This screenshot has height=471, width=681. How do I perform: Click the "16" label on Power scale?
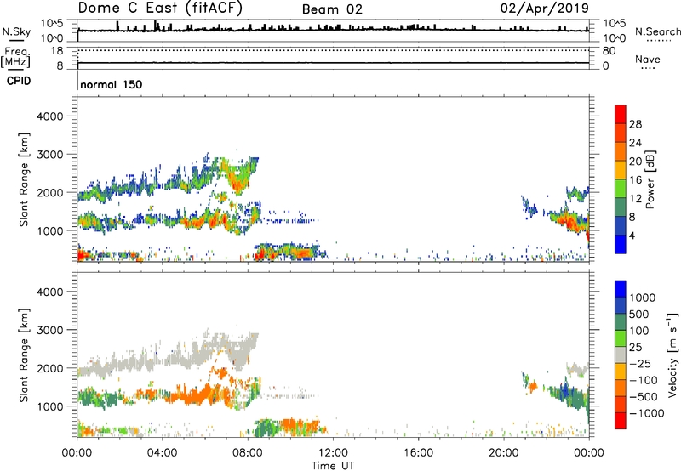tap(635, 180)
